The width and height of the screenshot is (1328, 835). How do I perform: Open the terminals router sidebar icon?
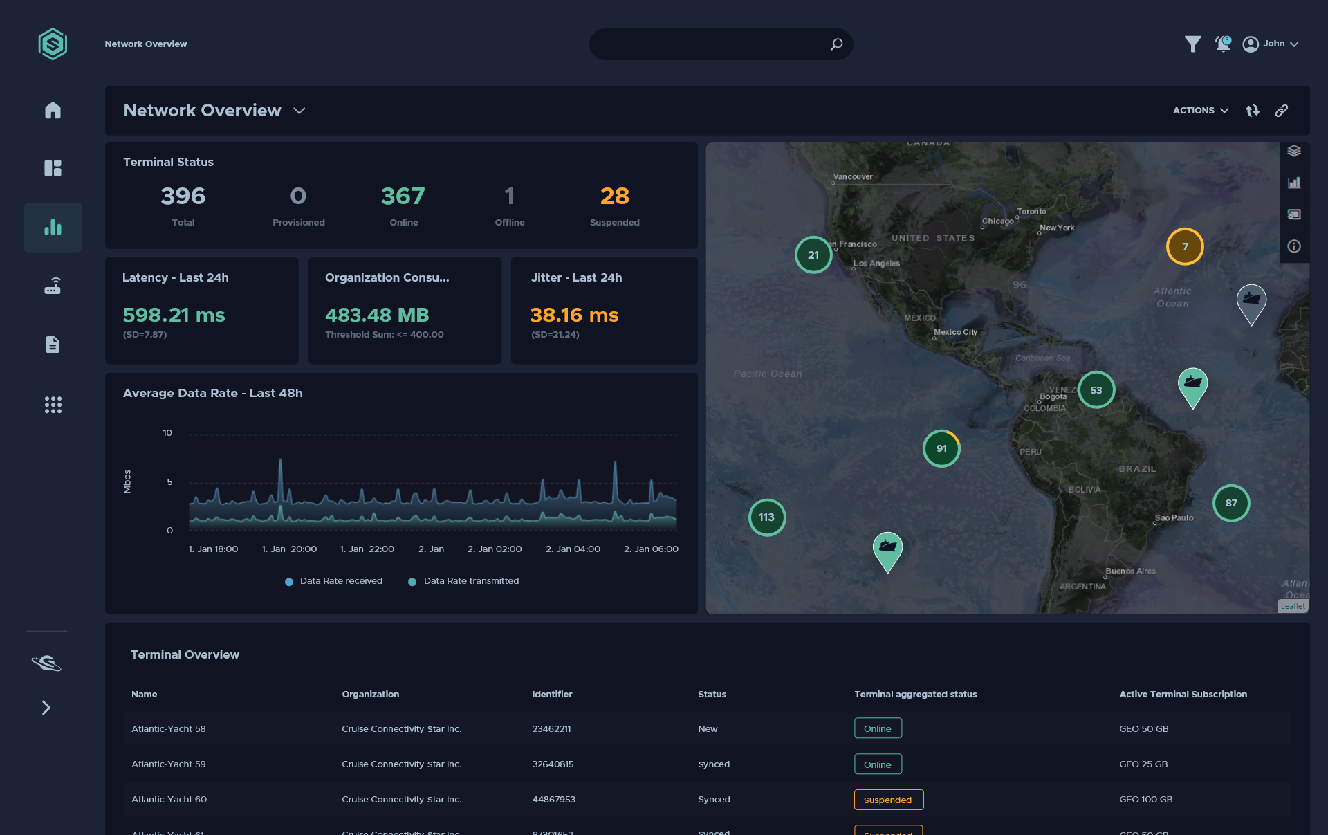pos(53,286)
